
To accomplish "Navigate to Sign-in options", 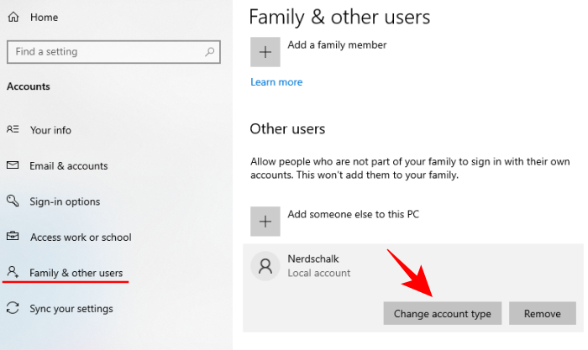I will (x=65, y=201).
